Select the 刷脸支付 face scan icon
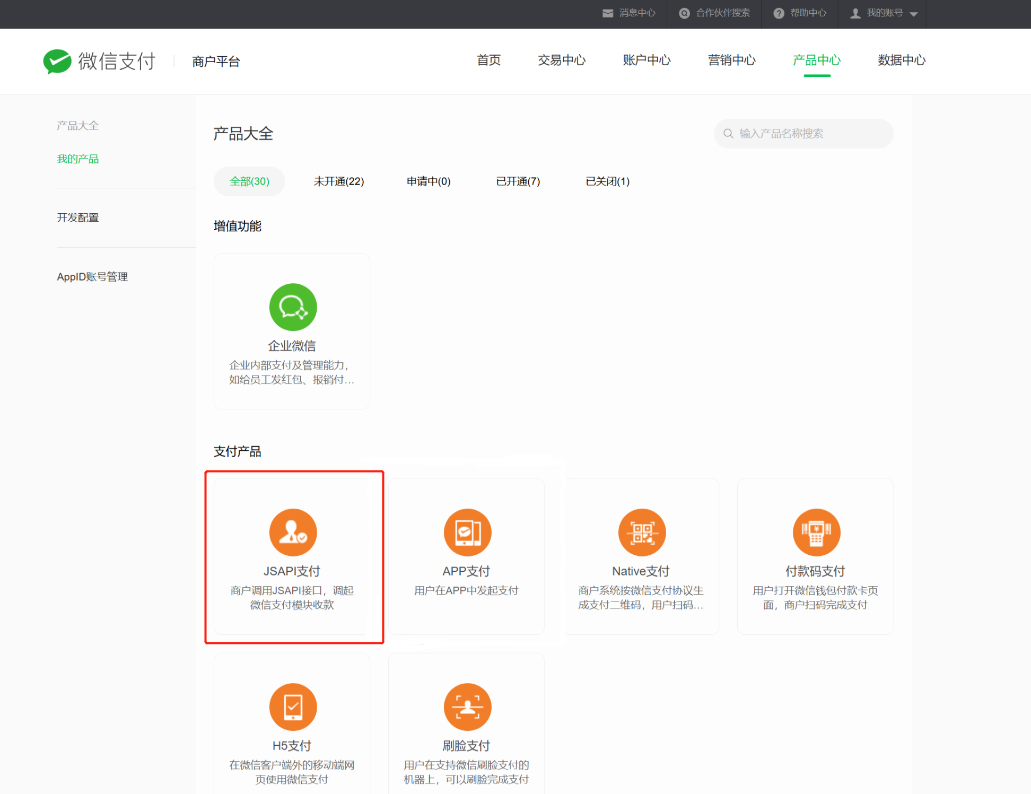This screenshot has width=1031, height=794. [467, 707]
